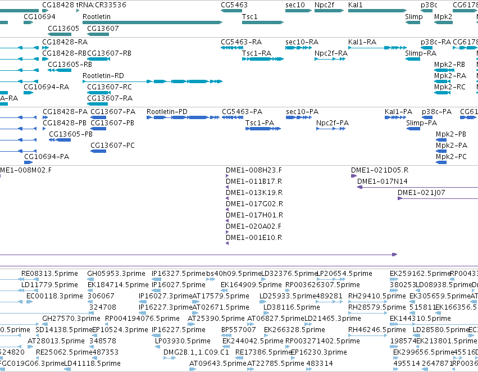478x372 pixels.
Task: Click the DME1-020A02.F clone label
Action: [253, 226]
